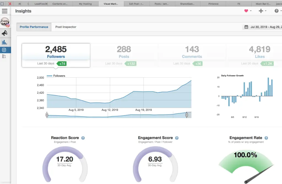
Task: Click the Aug 5, 2019 axis label
Action: click(x=76, y=110)
